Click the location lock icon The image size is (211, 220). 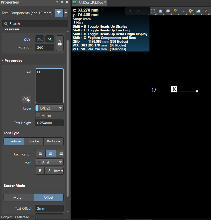click(60, 43)
